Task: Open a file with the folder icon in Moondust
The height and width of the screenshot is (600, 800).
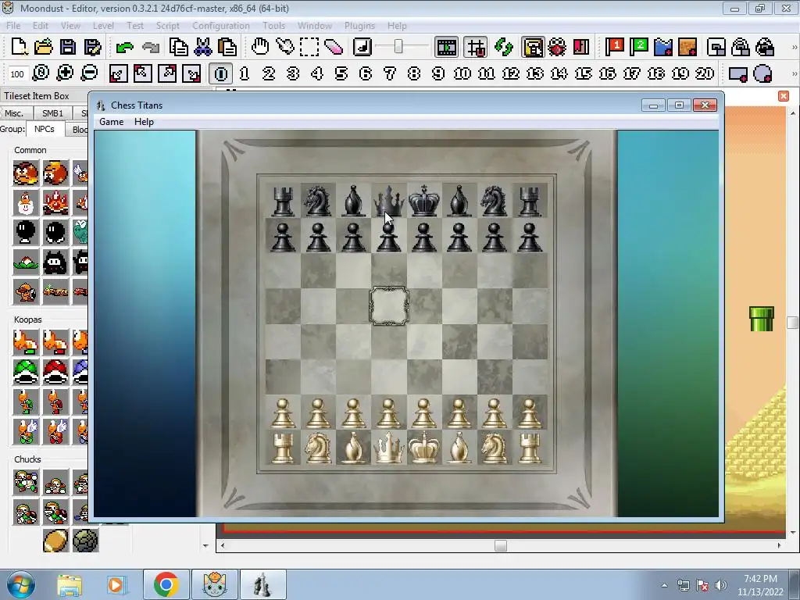Action: pos(44,47)
